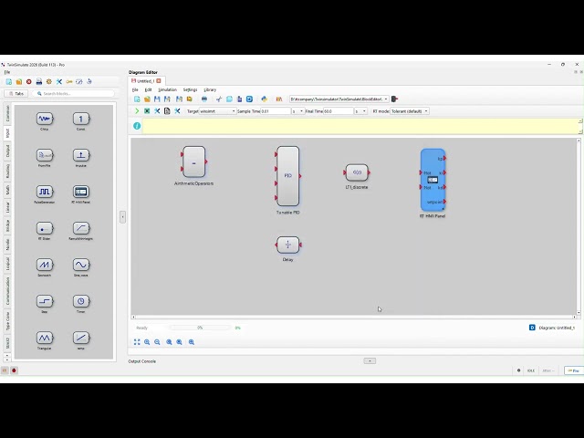
Task: Switch to the Common library tab
Action: coord(7,113)
